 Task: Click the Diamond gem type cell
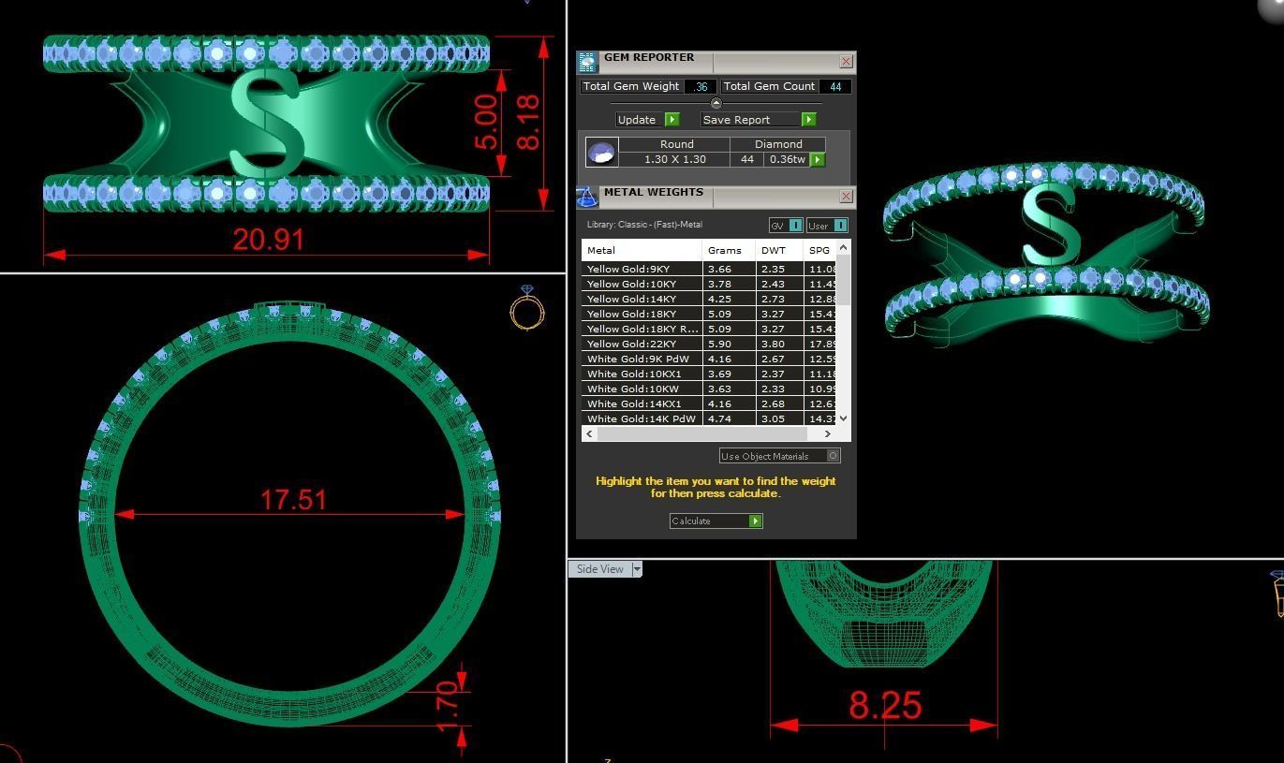point(778,144)
